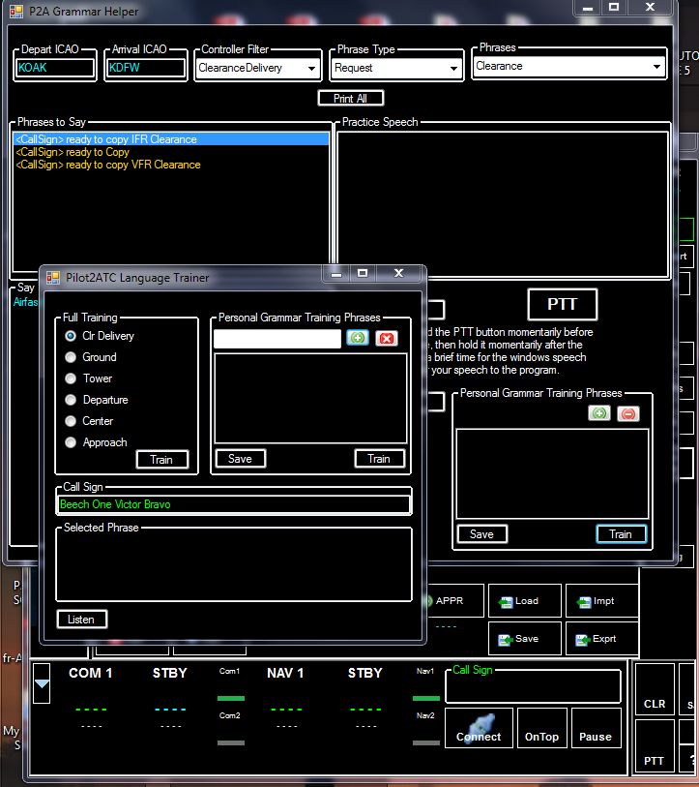Viewport: 699px width, 787px height.
Task: Select the Center radio button
Action: click(x=71, y=421)
